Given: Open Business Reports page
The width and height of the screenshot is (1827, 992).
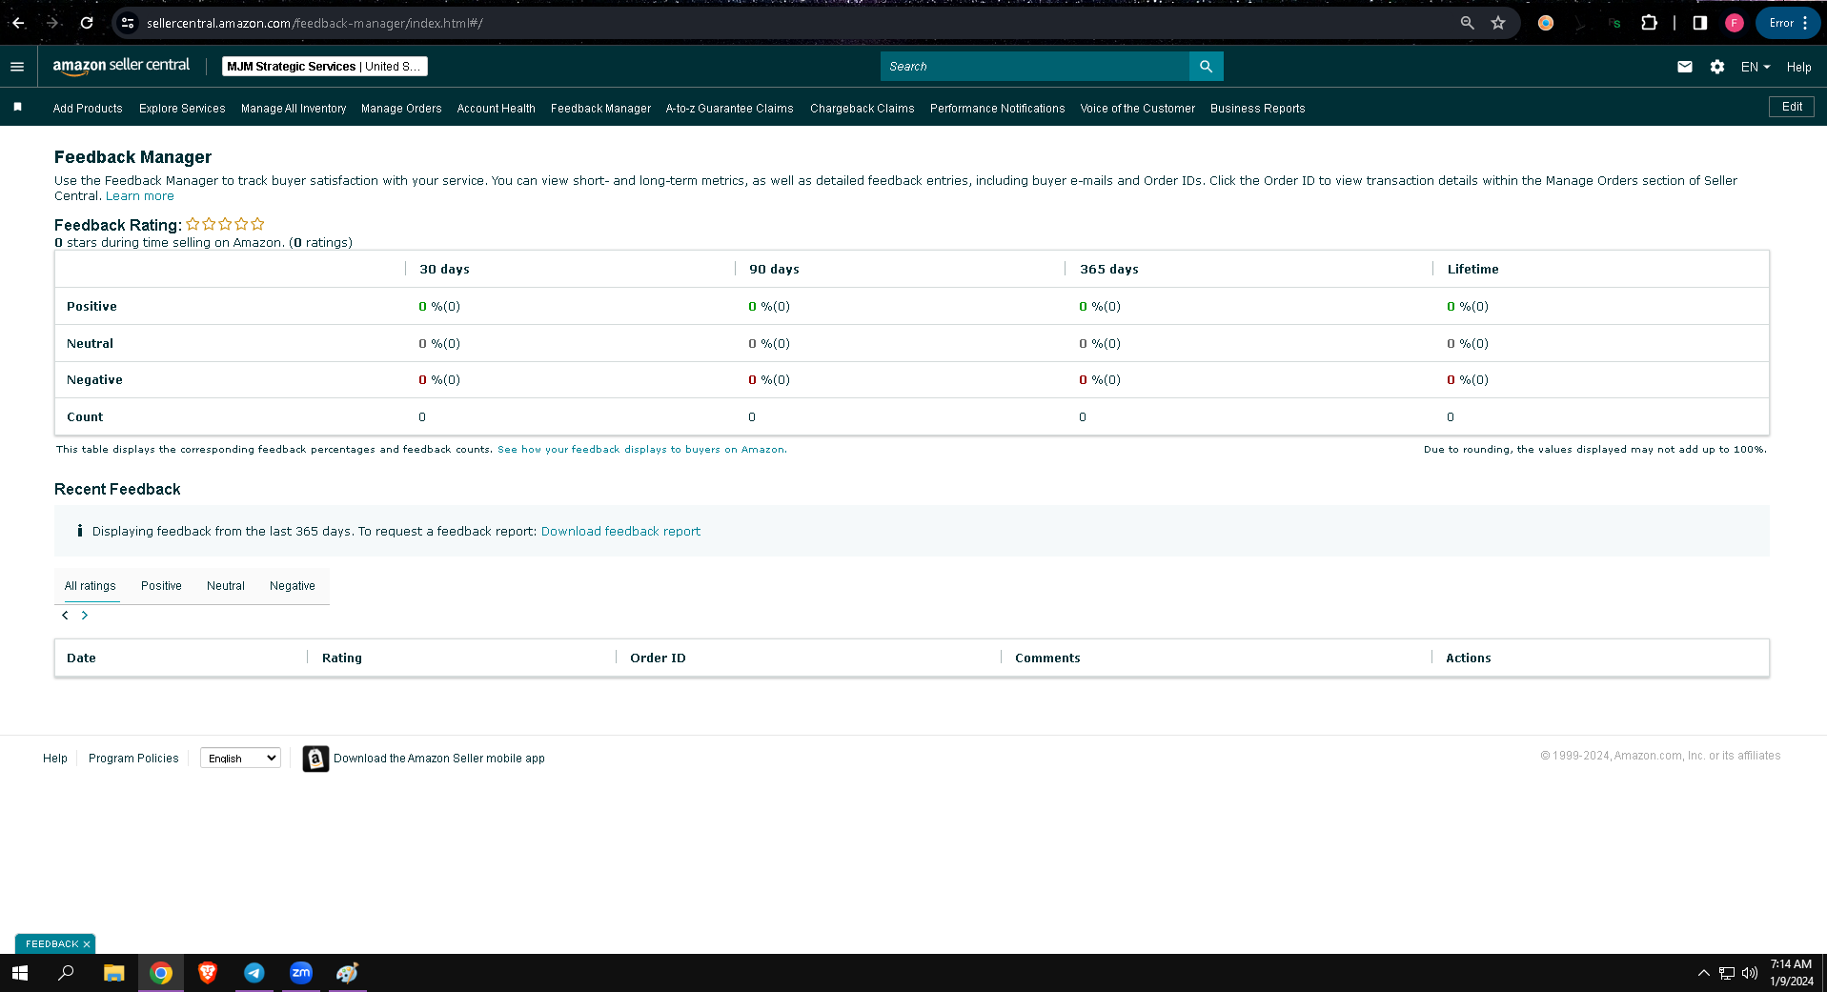Looking at the screenshot, I should click(1257, 109).
